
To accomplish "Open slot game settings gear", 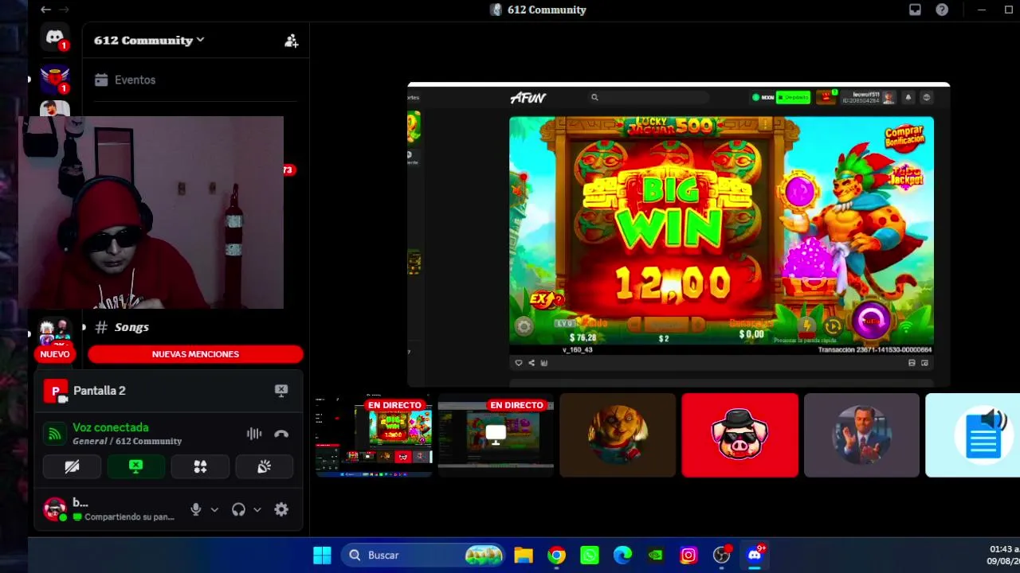I will pos(524,325).
